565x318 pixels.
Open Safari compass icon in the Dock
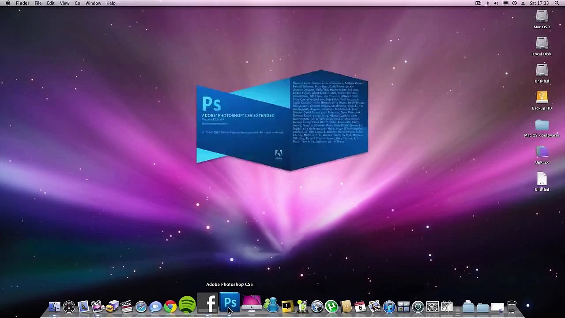coord(141,307)
